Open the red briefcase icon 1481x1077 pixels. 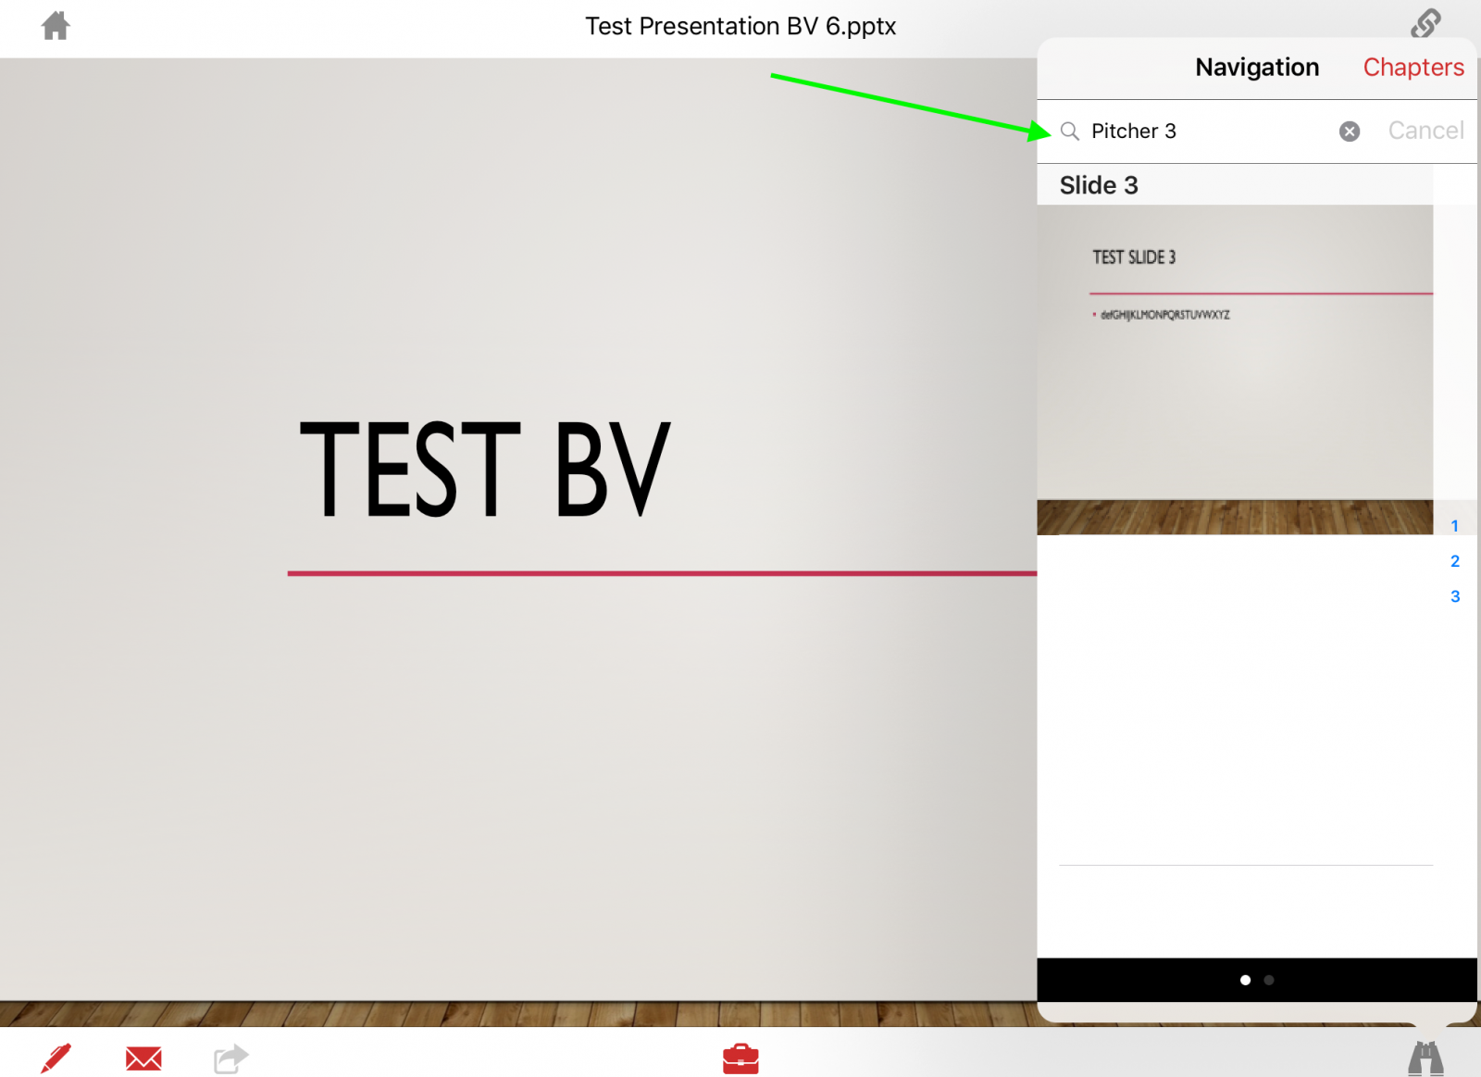(x=740, y=1058)
